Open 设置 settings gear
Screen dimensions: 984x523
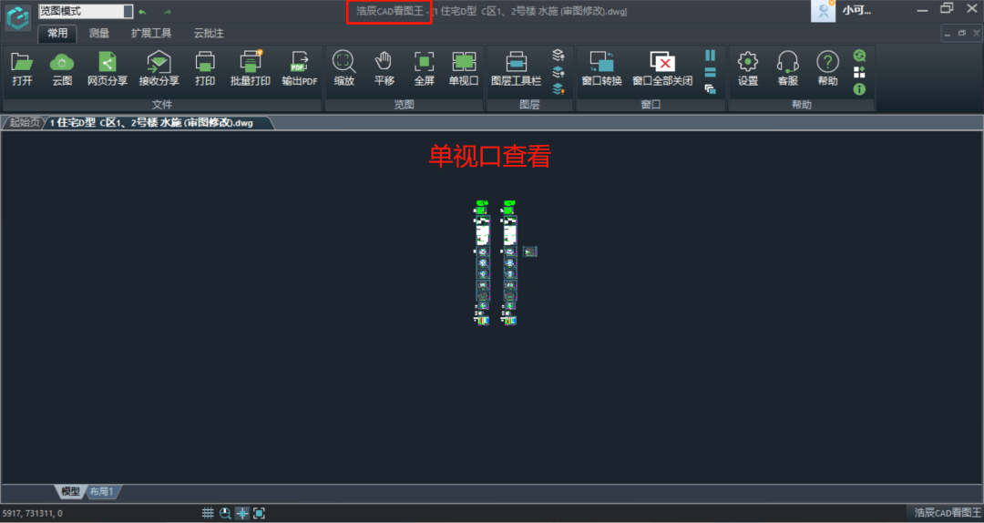[748, 68]
